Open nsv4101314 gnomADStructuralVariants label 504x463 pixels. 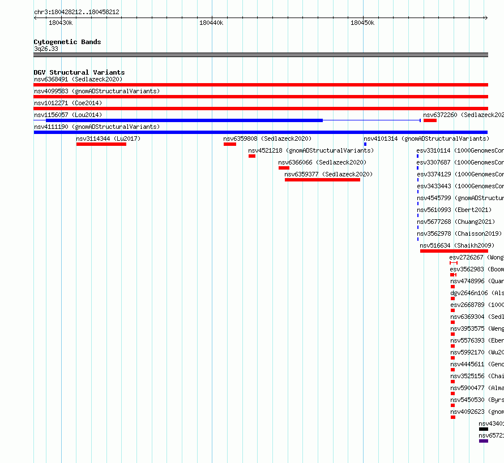pos(426,139)
